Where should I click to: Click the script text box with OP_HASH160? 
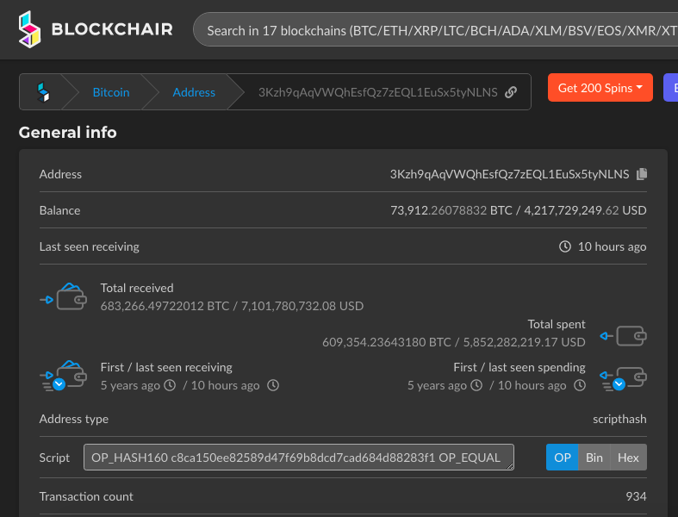click(x=298, y=458)
